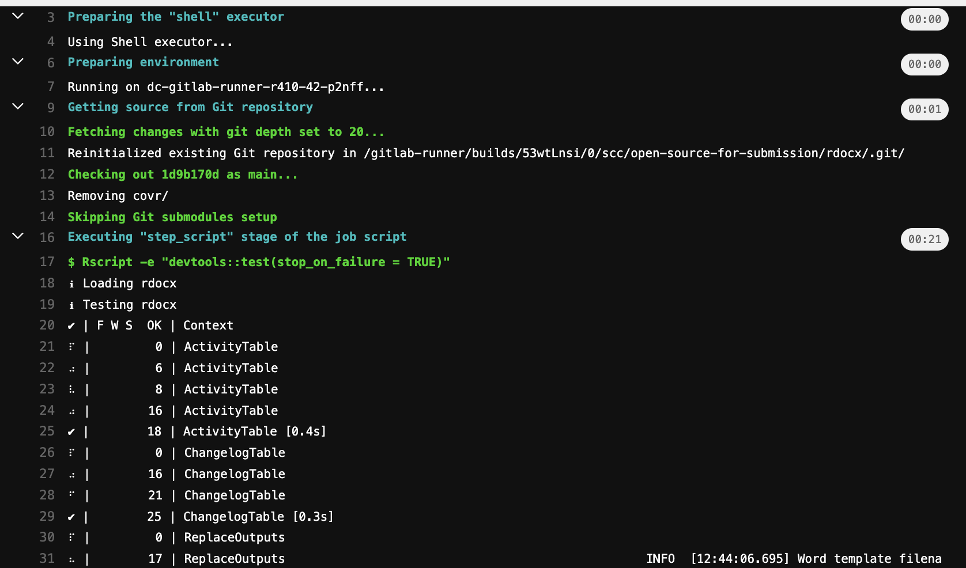Click the Executing "step_script" stage header text
Viewport: 966px width, 568px height.
pyautogui.click(x=236, y=237)
